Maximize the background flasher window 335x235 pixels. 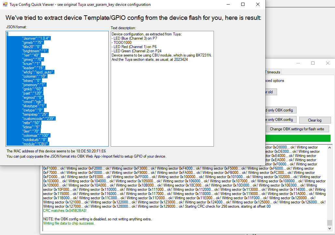point(313,63)
